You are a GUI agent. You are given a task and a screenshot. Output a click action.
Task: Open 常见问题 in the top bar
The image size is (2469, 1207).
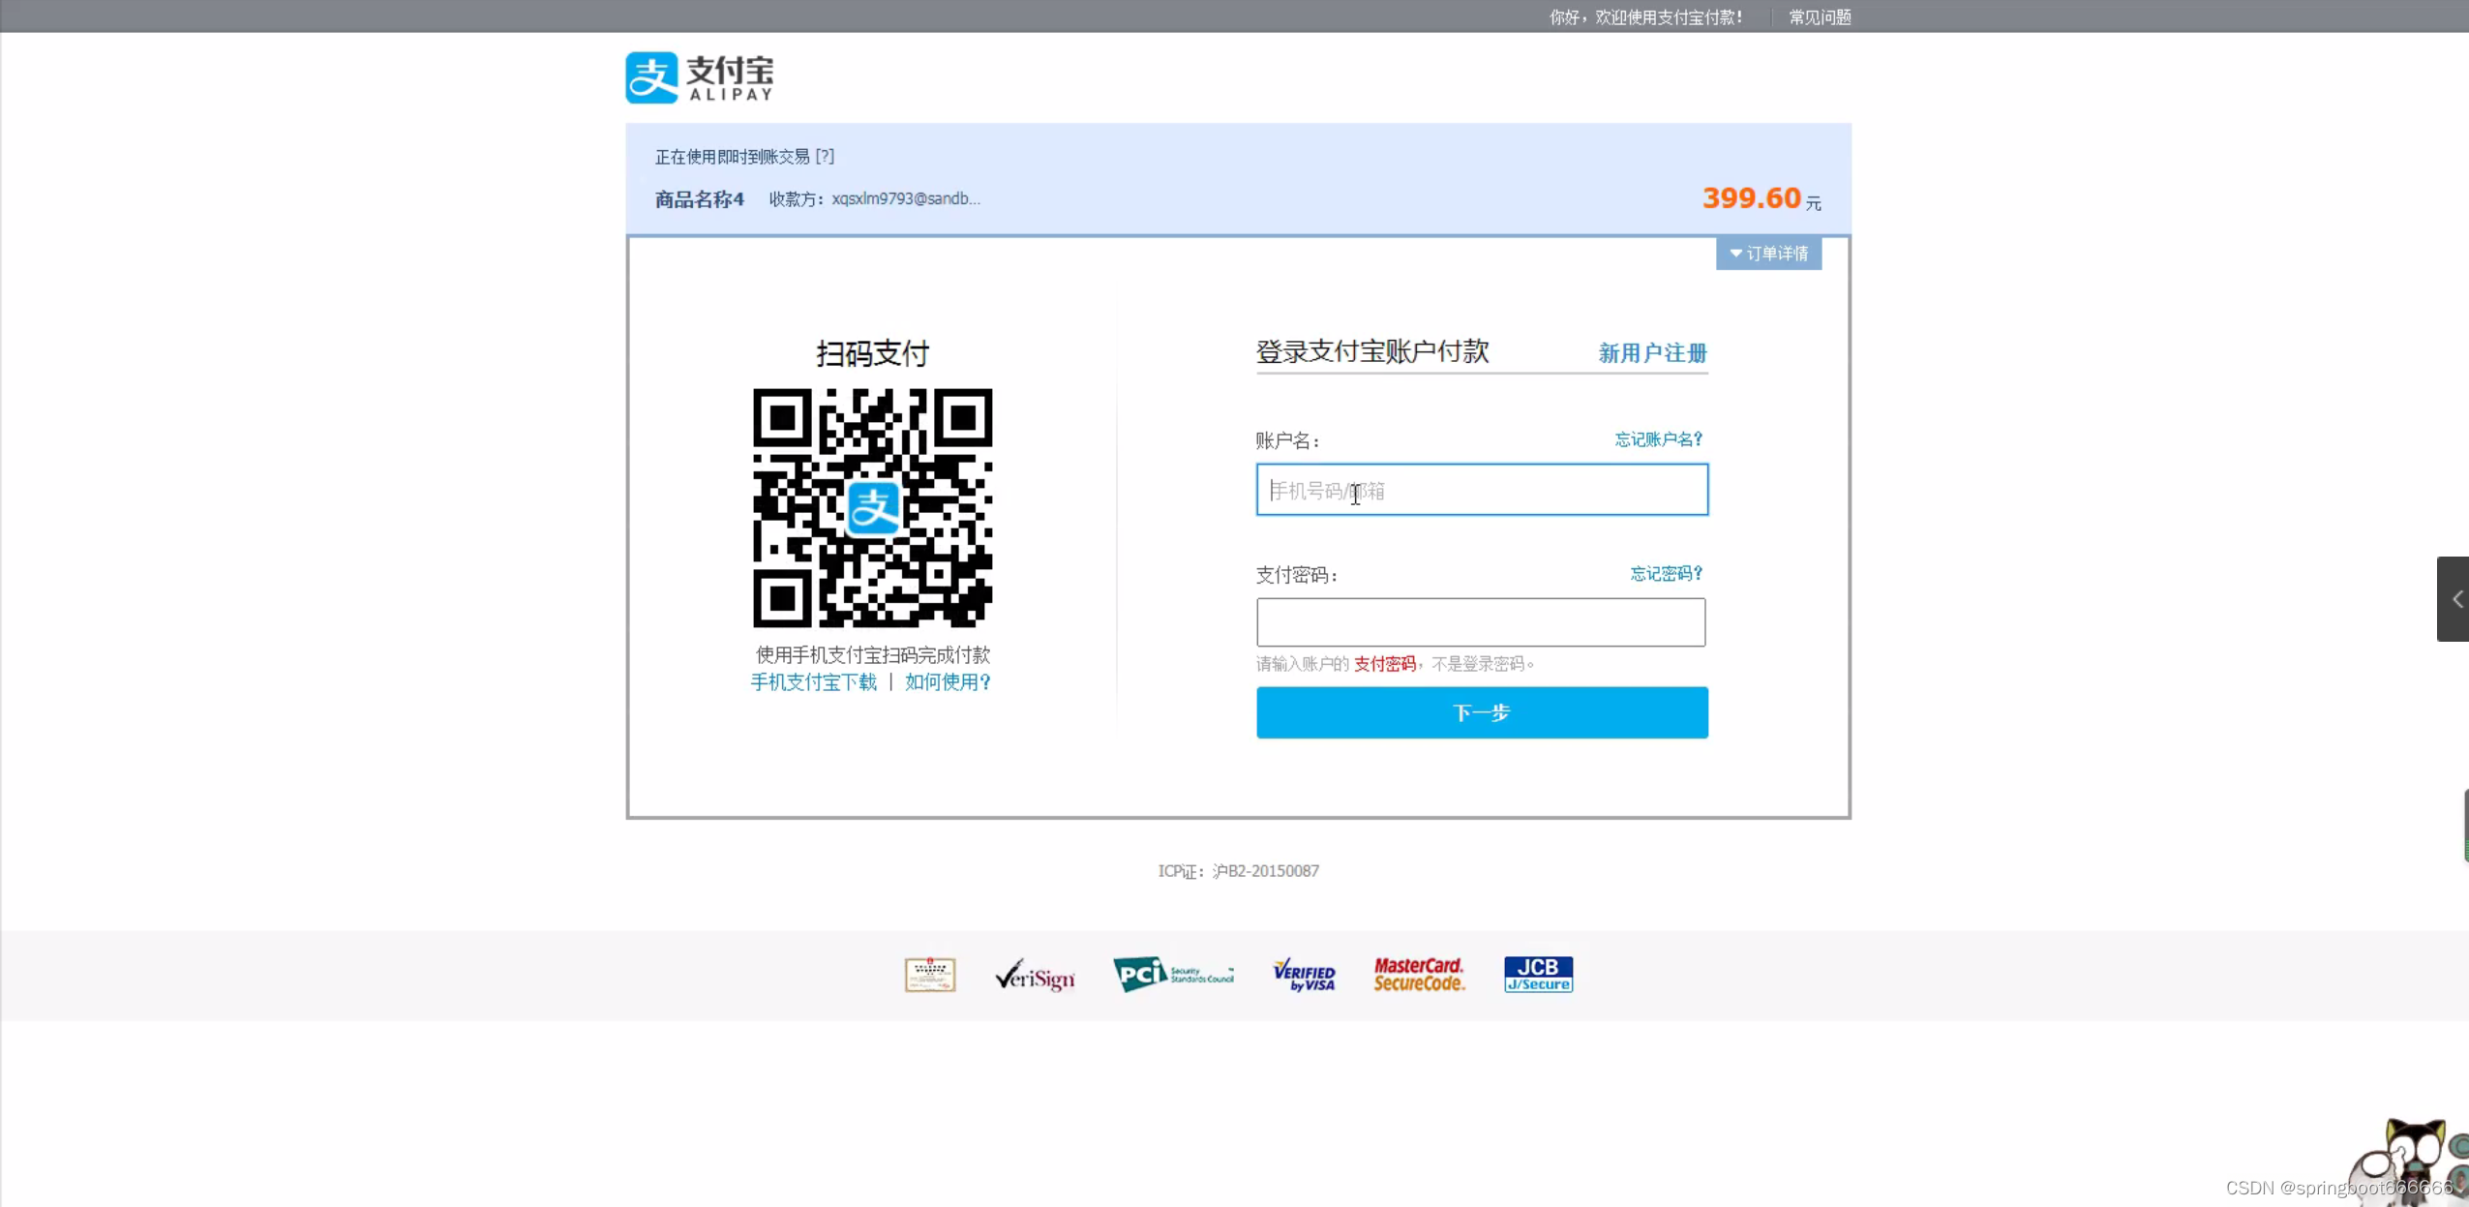click(1820, 17)
